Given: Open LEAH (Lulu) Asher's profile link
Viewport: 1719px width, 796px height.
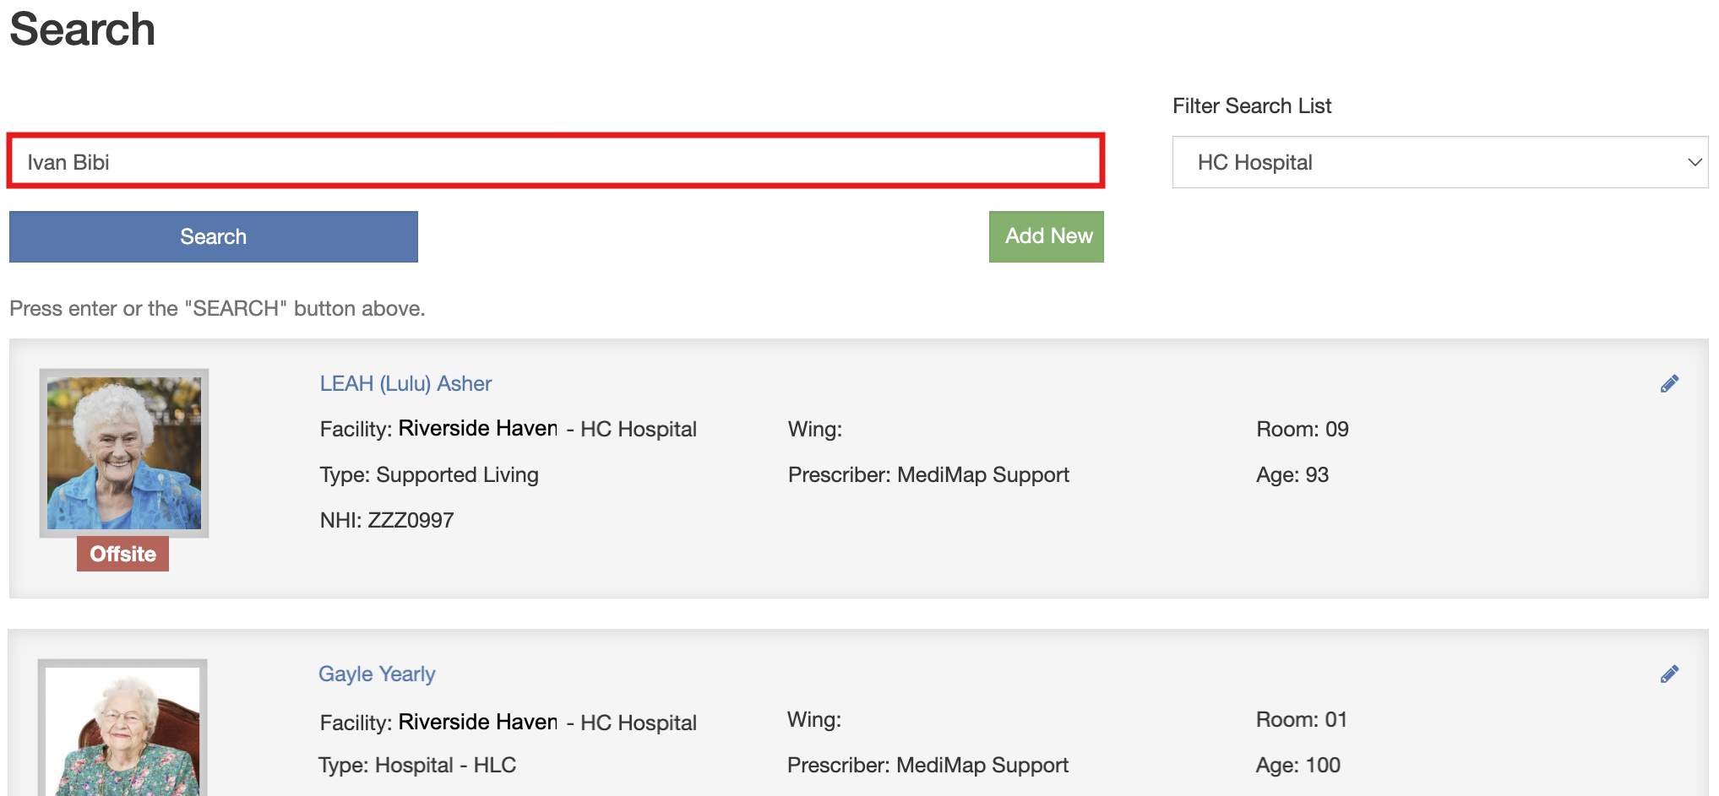Looking at the screenshot, I should pyautogui.click(x=405, y=384).
